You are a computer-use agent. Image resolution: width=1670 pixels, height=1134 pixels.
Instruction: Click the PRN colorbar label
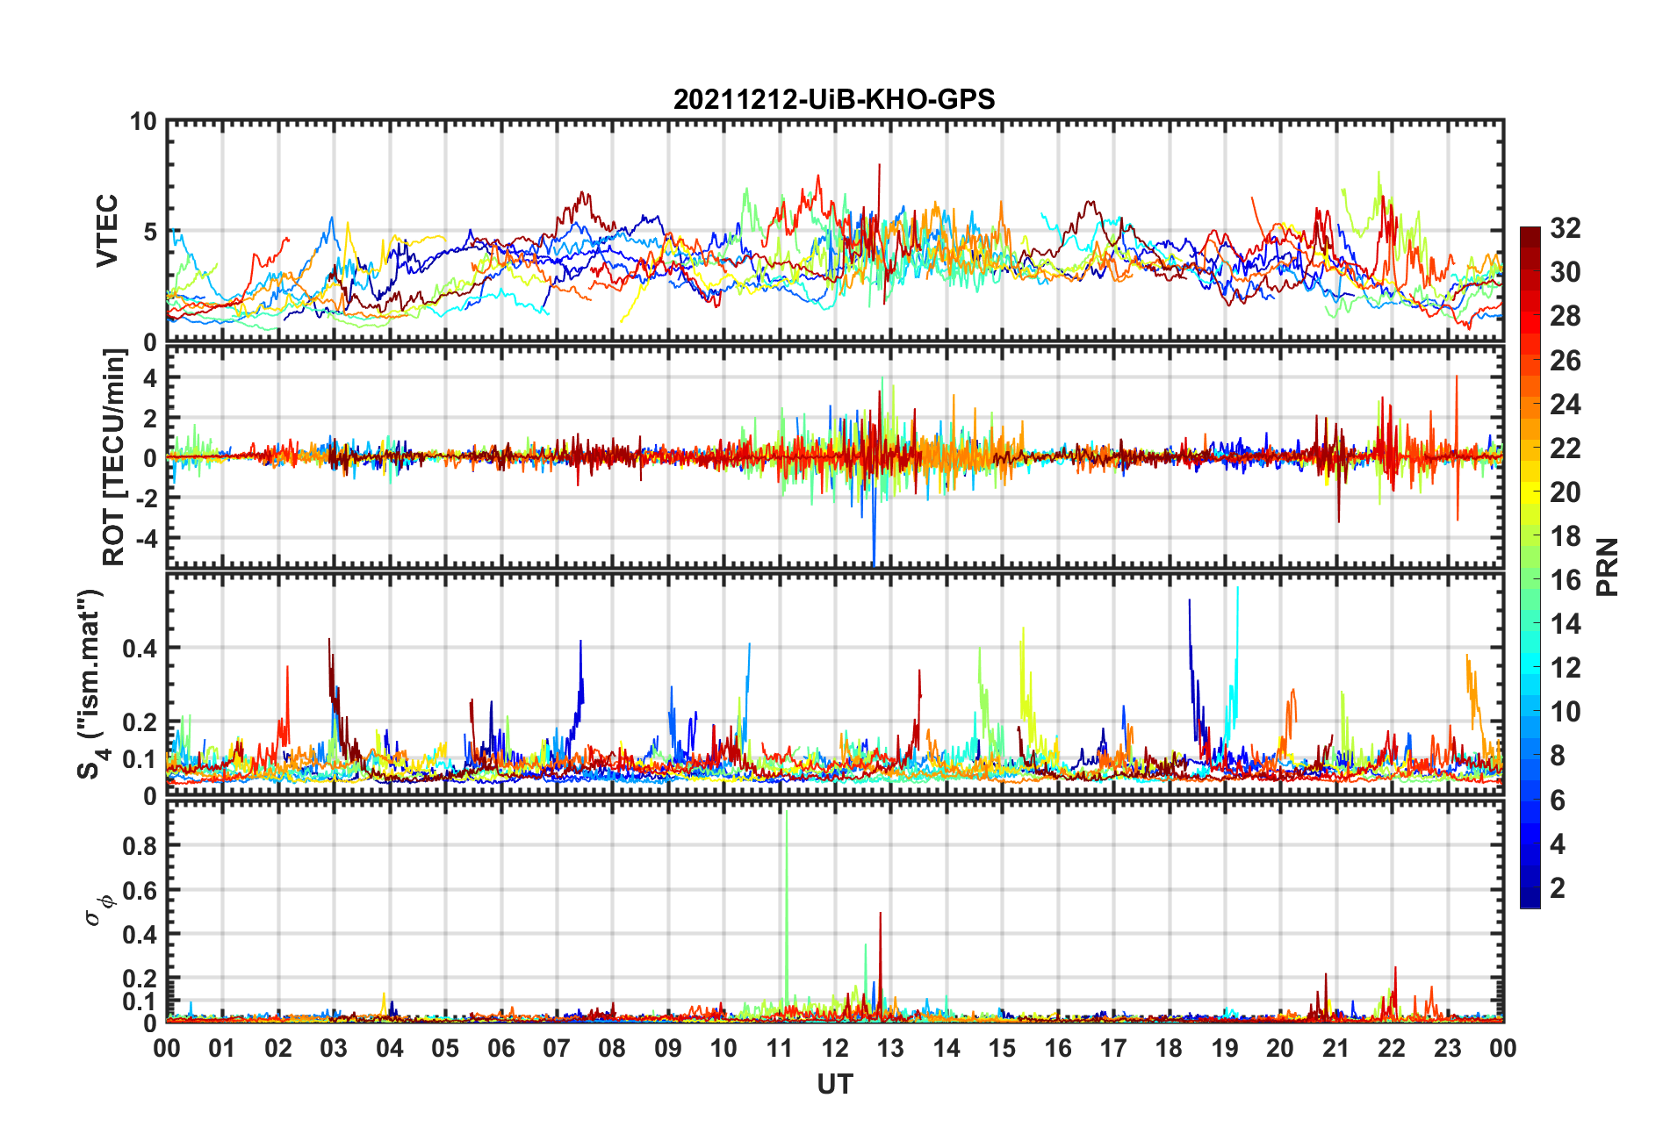(x=1607, y=567)
